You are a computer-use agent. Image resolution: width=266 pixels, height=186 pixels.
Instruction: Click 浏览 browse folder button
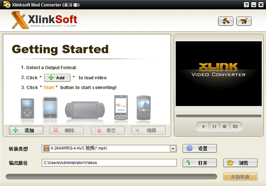pyautogui.click(x=240, y=163)
